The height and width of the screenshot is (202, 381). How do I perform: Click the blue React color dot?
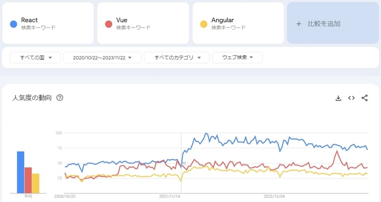point(13,23)
